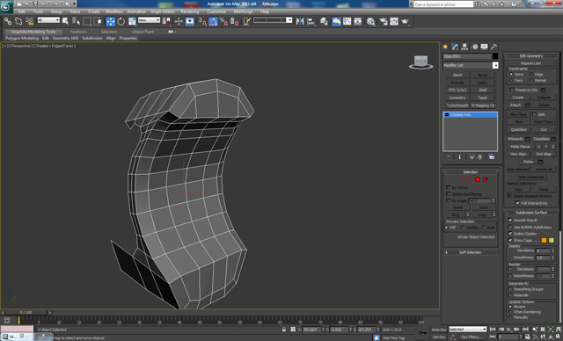Expand the Soft Selection rollout
Image resolution: width=563 pixels, height=341 pixels.
470,252
